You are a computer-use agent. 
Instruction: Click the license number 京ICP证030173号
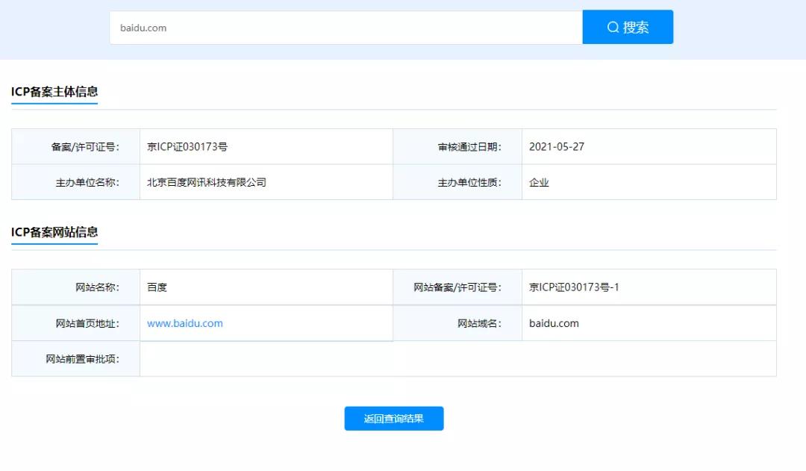(x=188, y=146)
